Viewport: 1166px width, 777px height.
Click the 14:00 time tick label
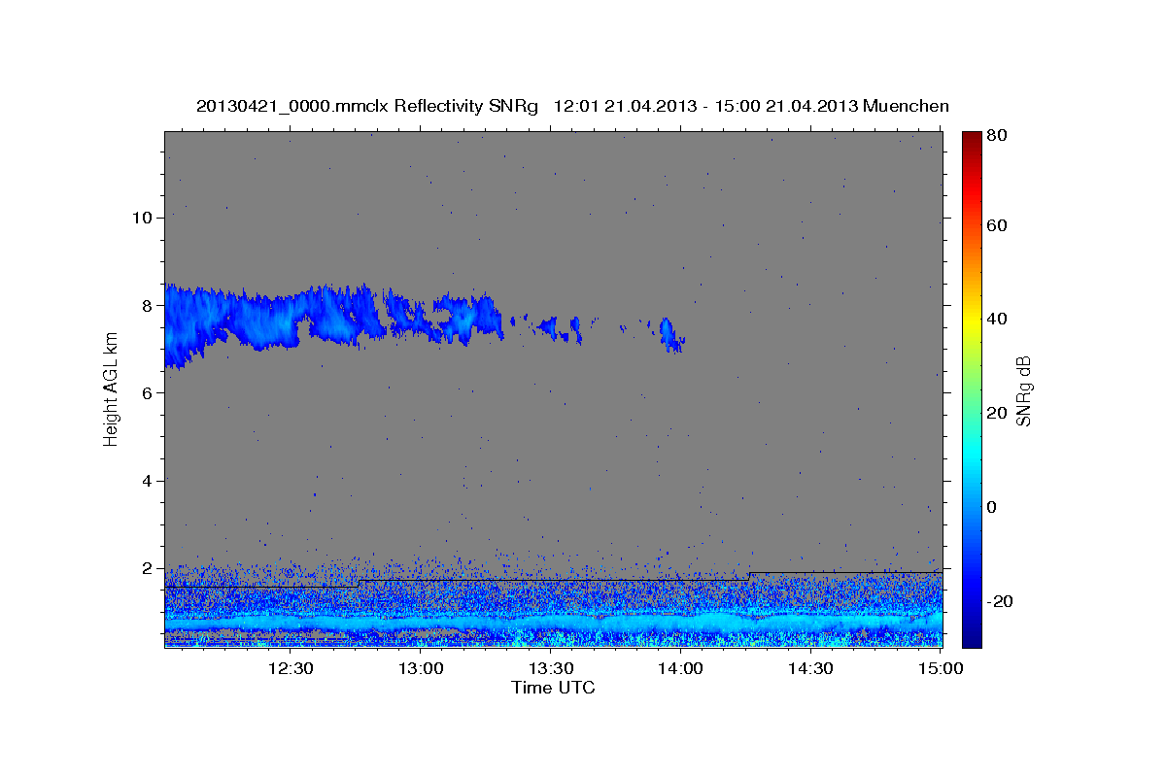point(681,668)
